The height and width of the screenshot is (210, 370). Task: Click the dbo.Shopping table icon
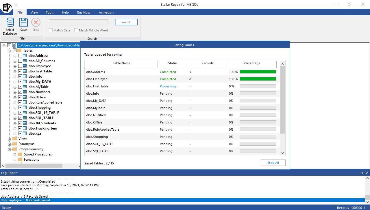tap(25, 108)
